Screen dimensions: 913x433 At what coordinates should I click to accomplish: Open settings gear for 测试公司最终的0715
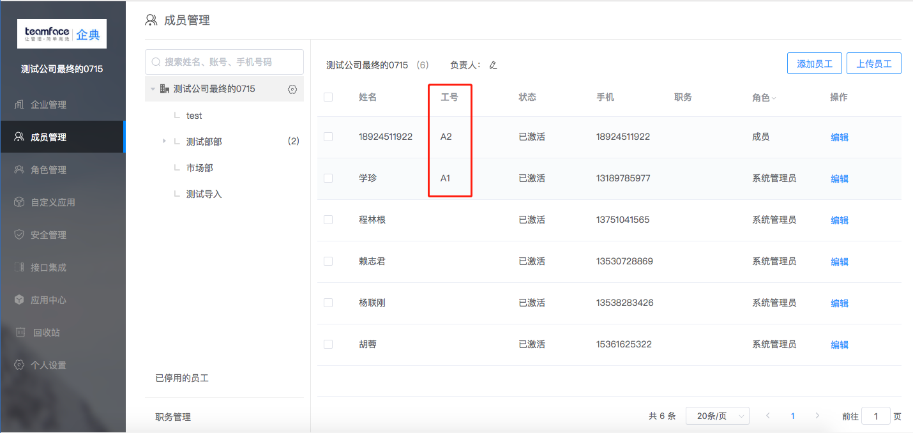click(292, 89)
